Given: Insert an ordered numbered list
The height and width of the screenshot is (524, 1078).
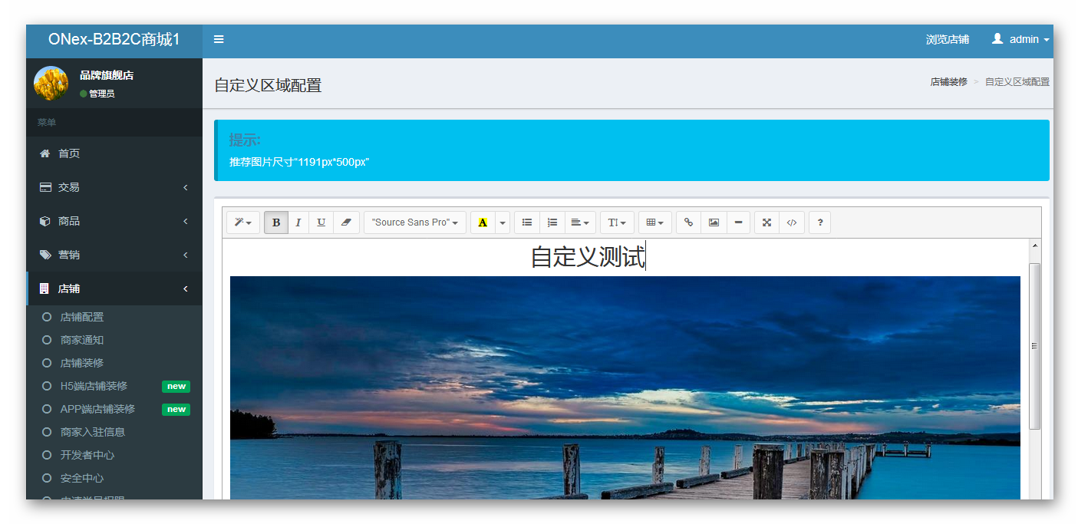Looking at the screenshot, I should pyautogui.click(x=552, y=222).
